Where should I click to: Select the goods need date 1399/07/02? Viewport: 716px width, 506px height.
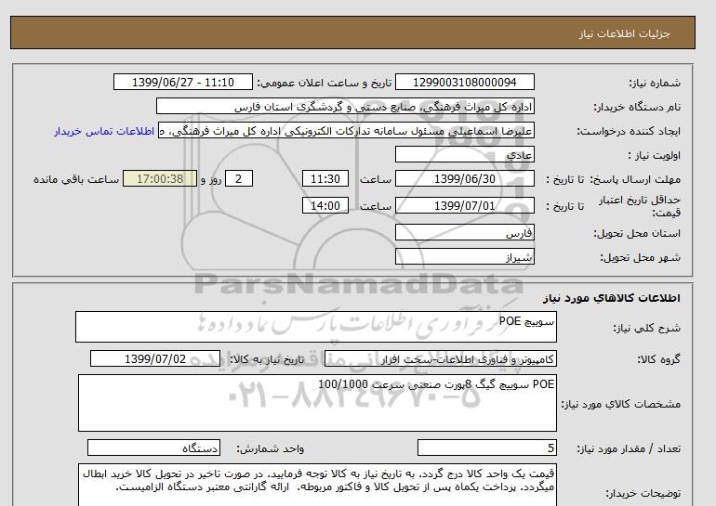[x=155, y=358]
